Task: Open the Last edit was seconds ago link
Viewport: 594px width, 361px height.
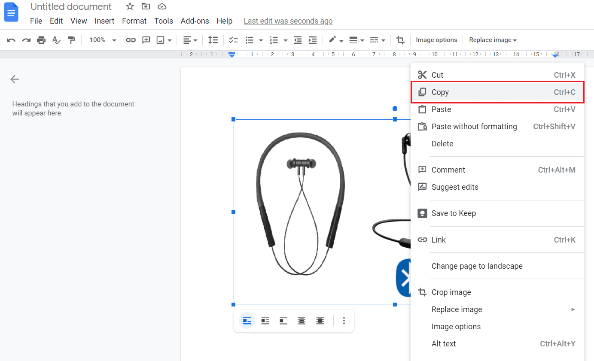Action: [x=288, y=21]
